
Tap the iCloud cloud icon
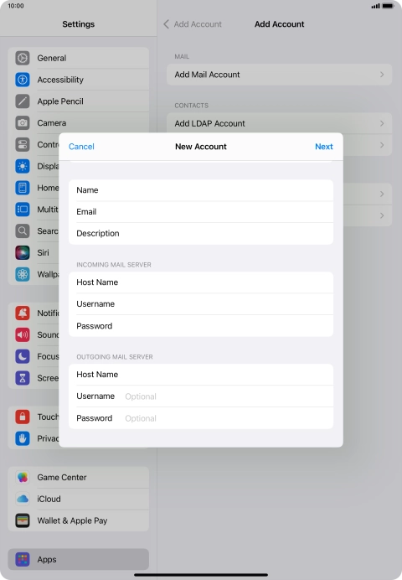click(x=23, y=499)
